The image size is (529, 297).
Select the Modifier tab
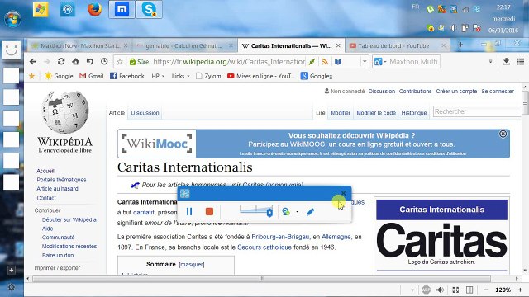point(341,113)
